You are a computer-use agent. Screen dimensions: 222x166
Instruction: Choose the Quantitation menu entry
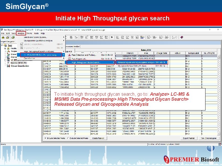tap(41, 58)
